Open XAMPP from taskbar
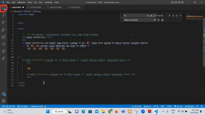The image size is (205, 115). pyautogui.click(x=130, y=111)
